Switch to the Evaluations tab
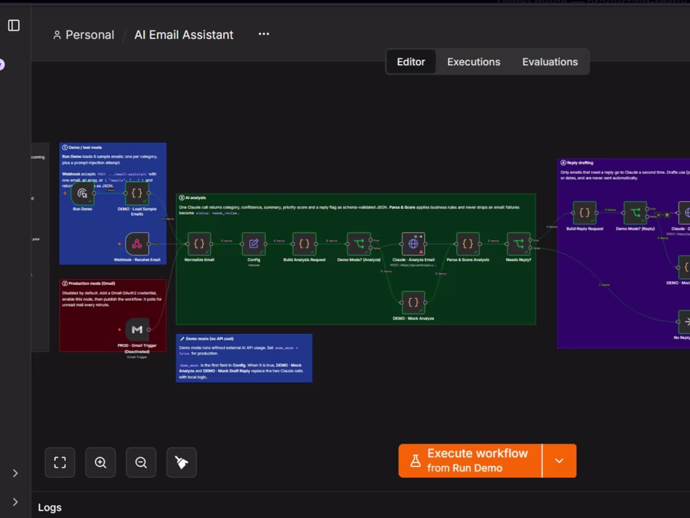This screenshot has width=690, height=518. coord(549,62)
